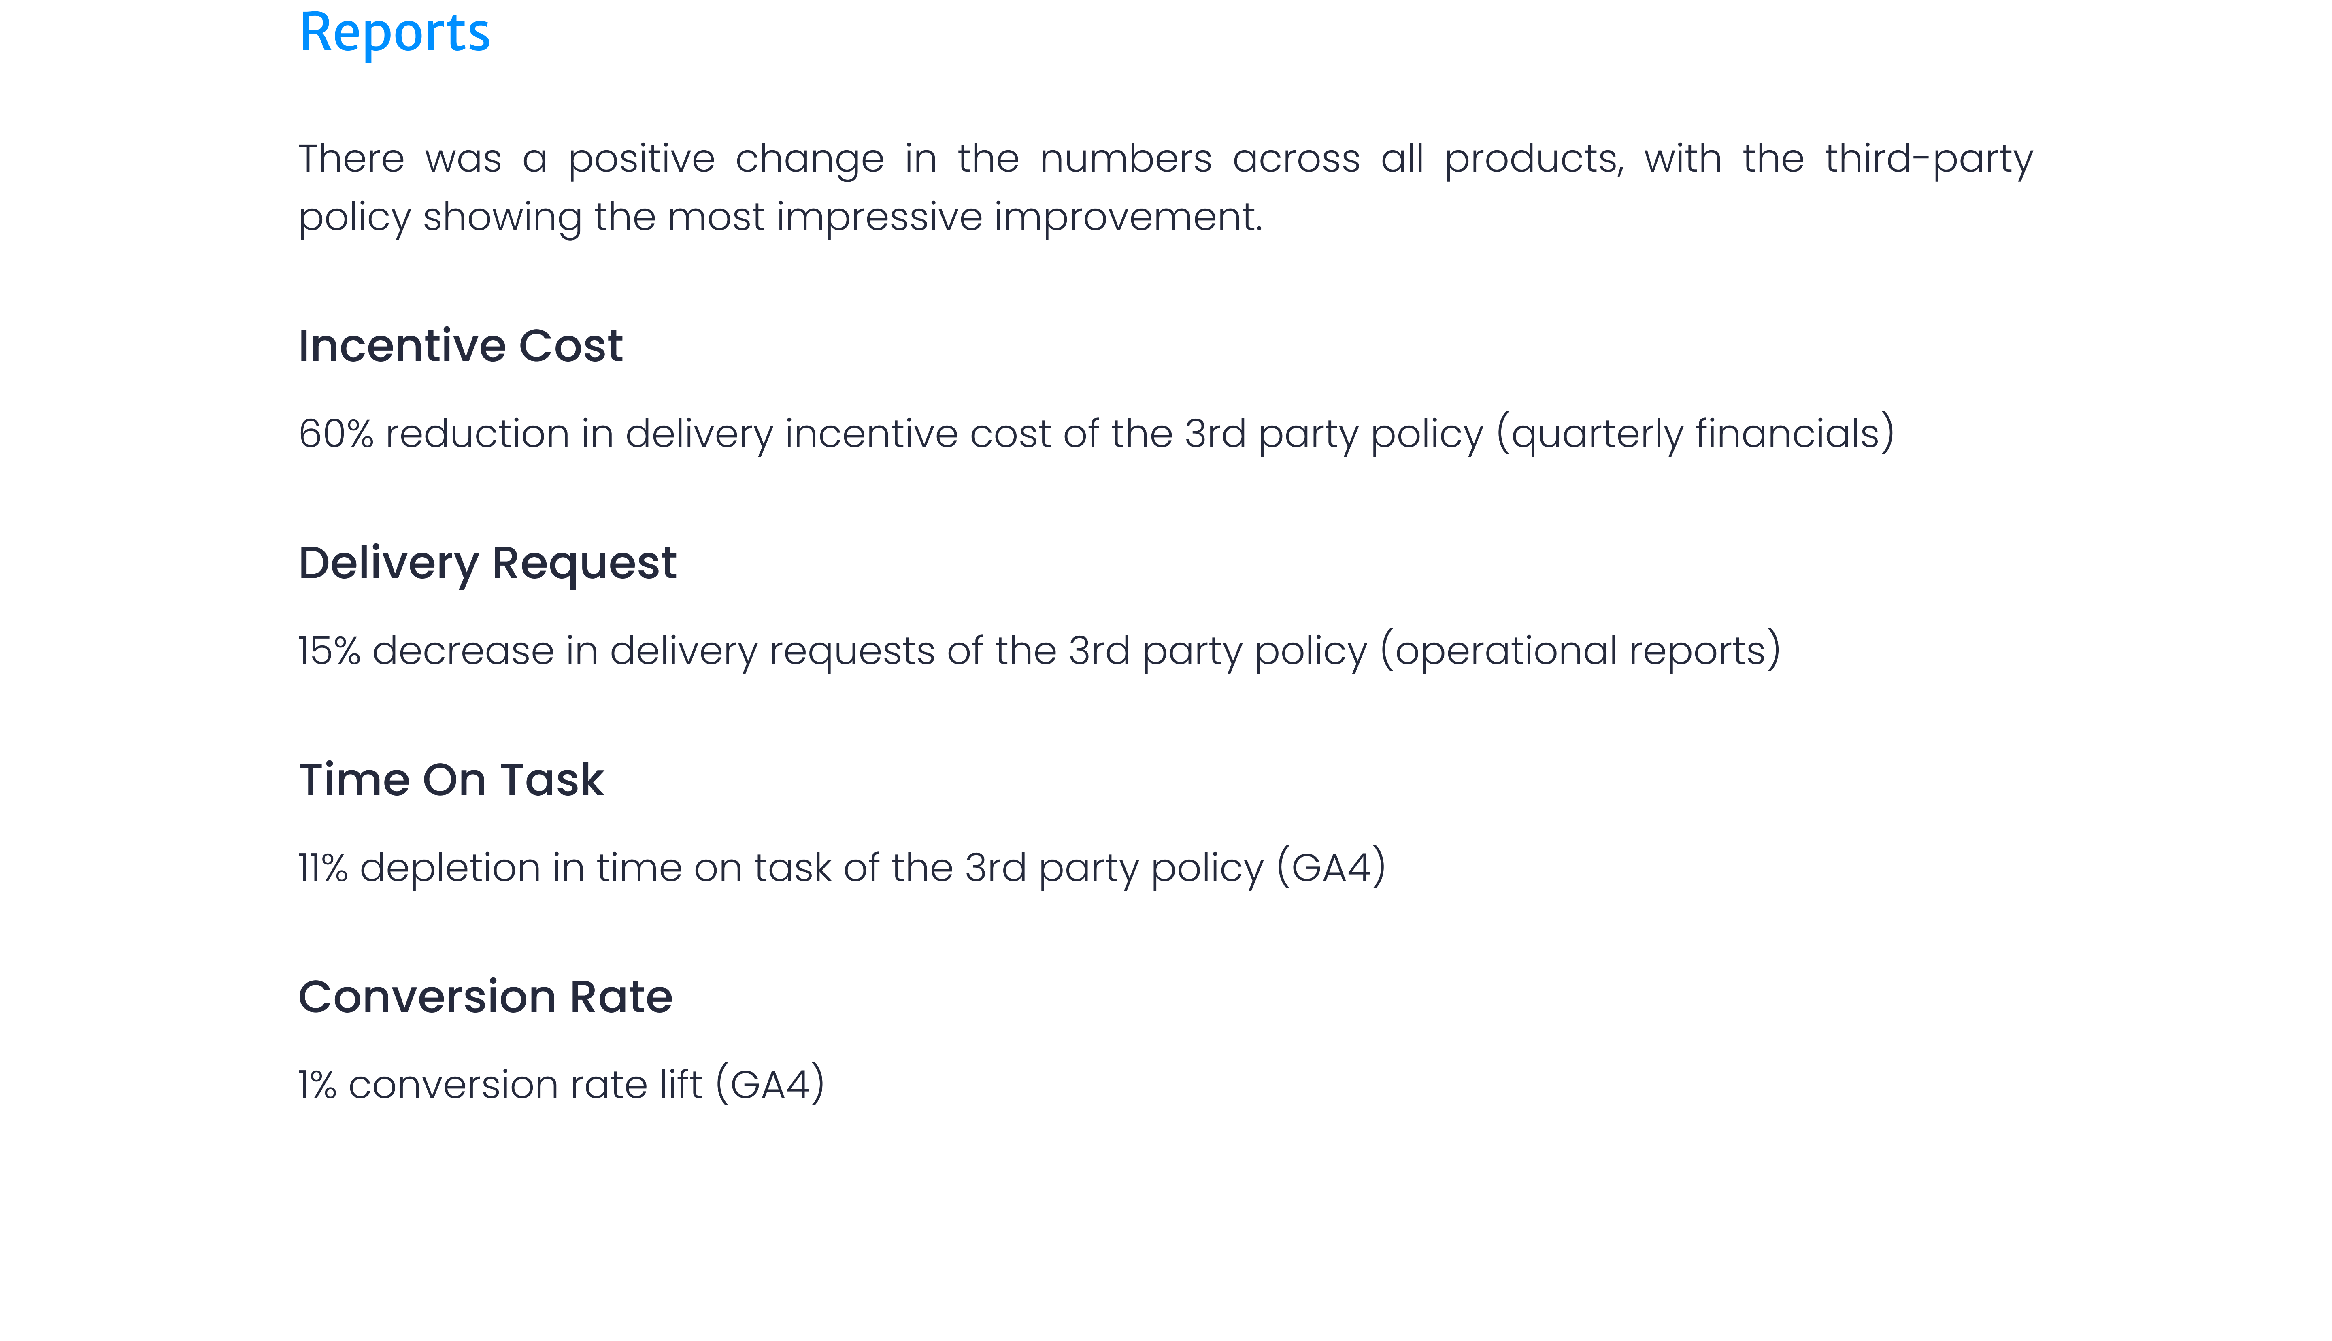Click 'positive change' in the intro paragraph
The width and height of the screenshot is (2332, 1341).
point(726,160)
